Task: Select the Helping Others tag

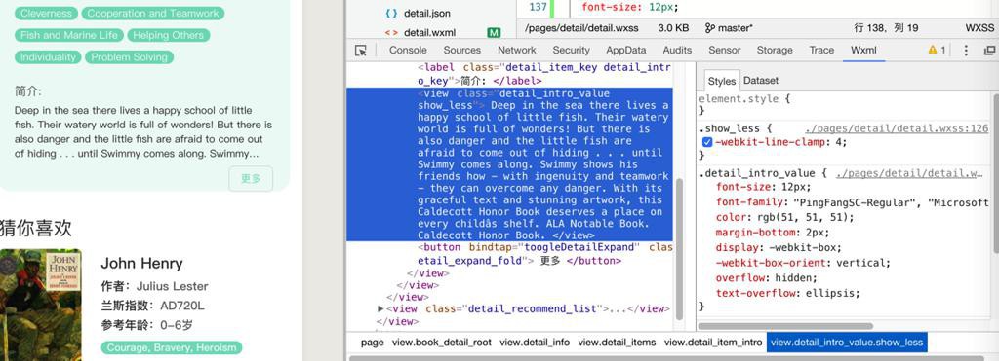Action: coord(168,36)
